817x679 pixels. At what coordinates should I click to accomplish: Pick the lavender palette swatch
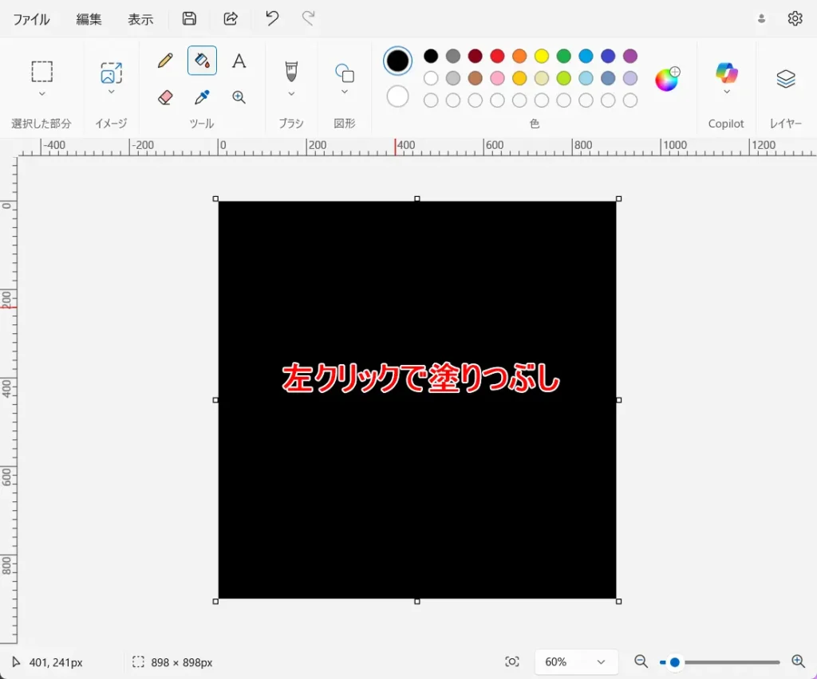click(x=630, y=78)
